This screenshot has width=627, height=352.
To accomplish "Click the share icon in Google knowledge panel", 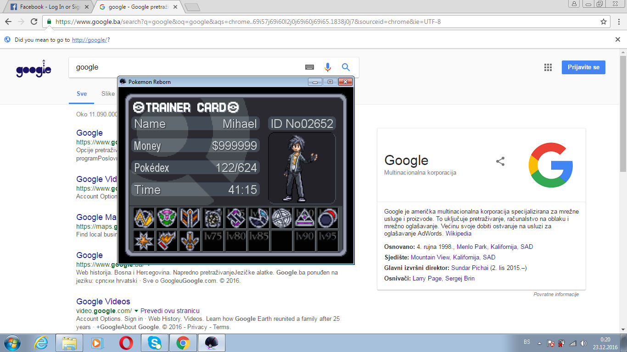I will [500, 161].
